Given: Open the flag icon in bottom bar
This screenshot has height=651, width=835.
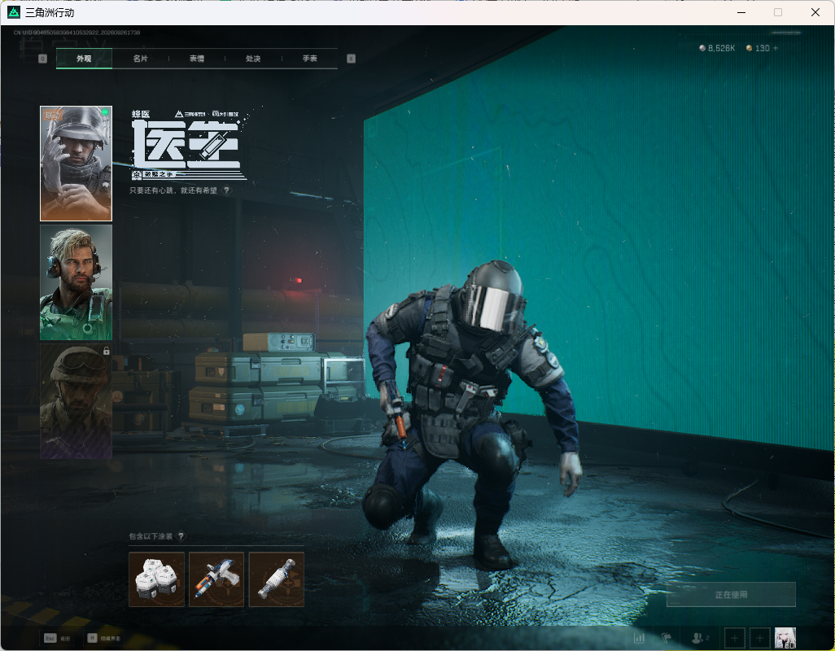Looking at the screenshot, I should click(667, 637).
